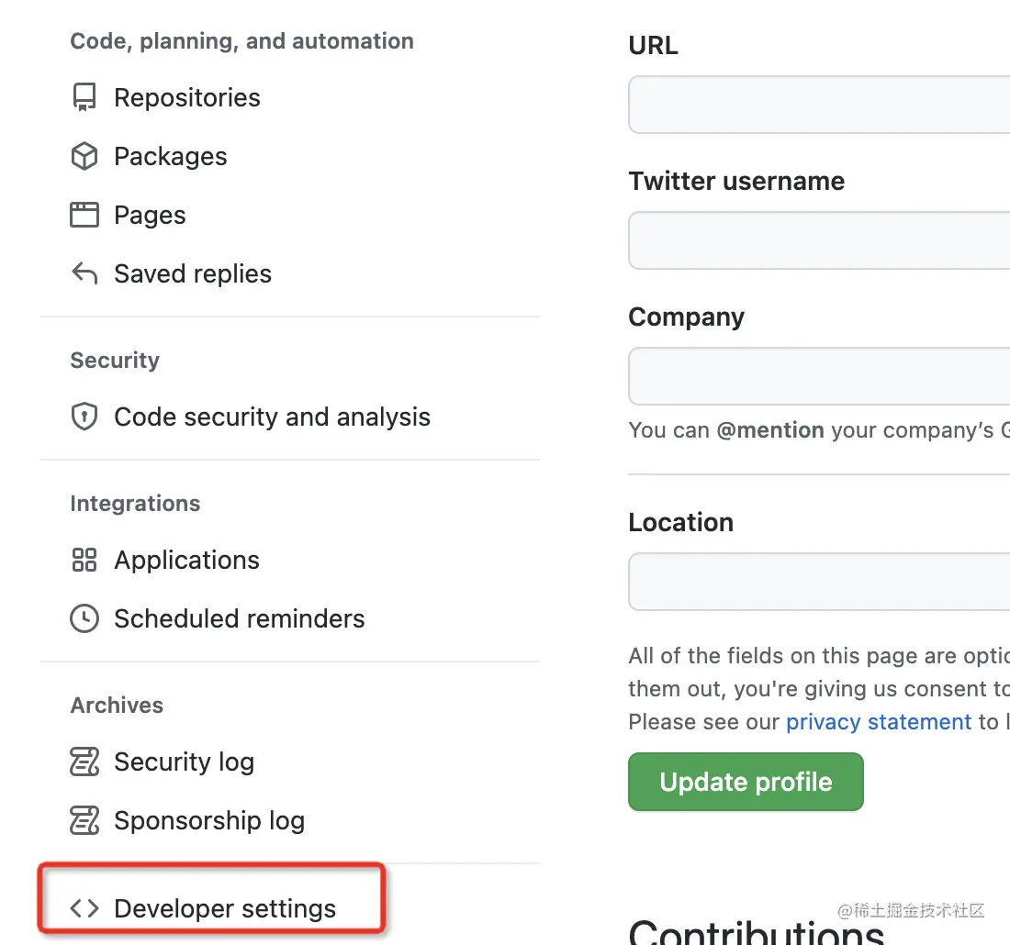Click the Repositories book icon
Screen dimensions: 1010x945
84,97
